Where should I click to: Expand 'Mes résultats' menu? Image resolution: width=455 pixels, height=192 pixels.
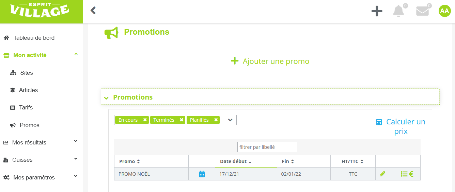coord(41,142)
